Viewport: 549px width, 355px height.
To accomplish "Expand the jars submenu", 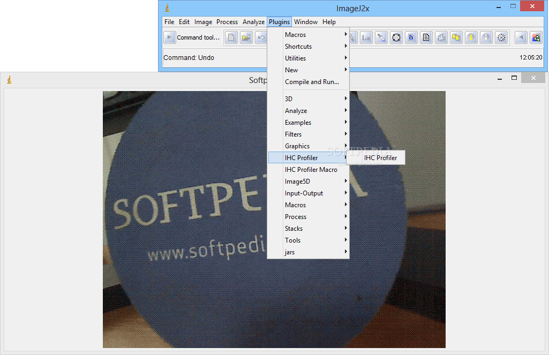I will coord(309,252).
